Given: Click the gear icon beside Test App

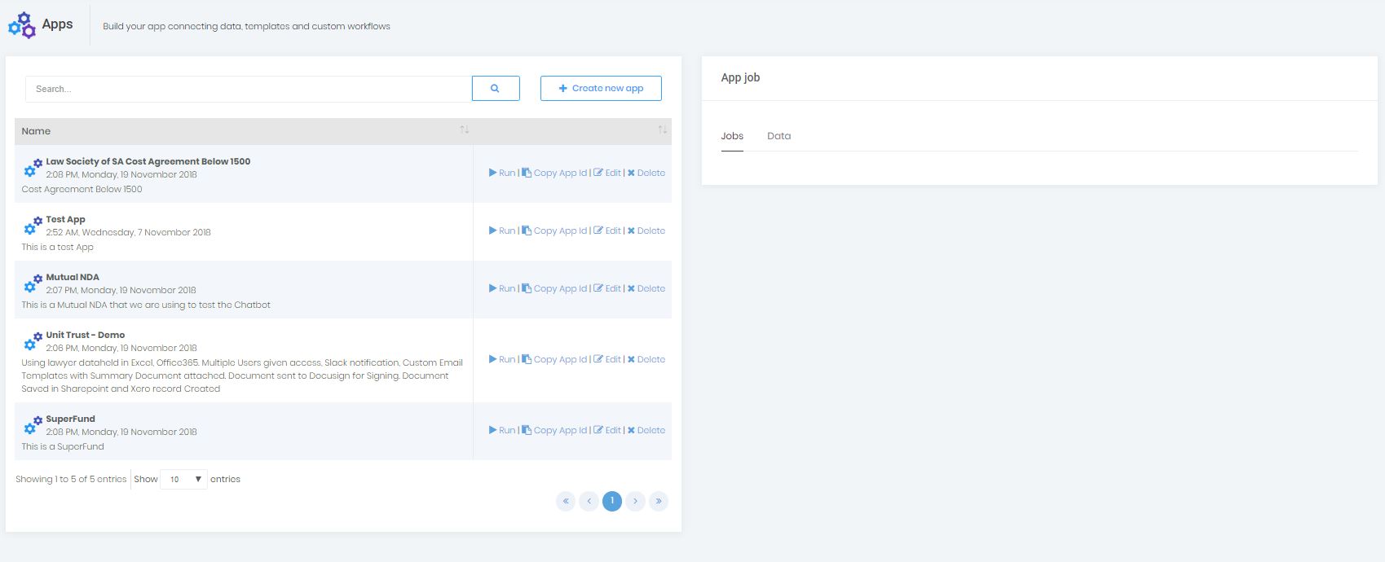Looking at the screenshot, I should pos(33,226).
